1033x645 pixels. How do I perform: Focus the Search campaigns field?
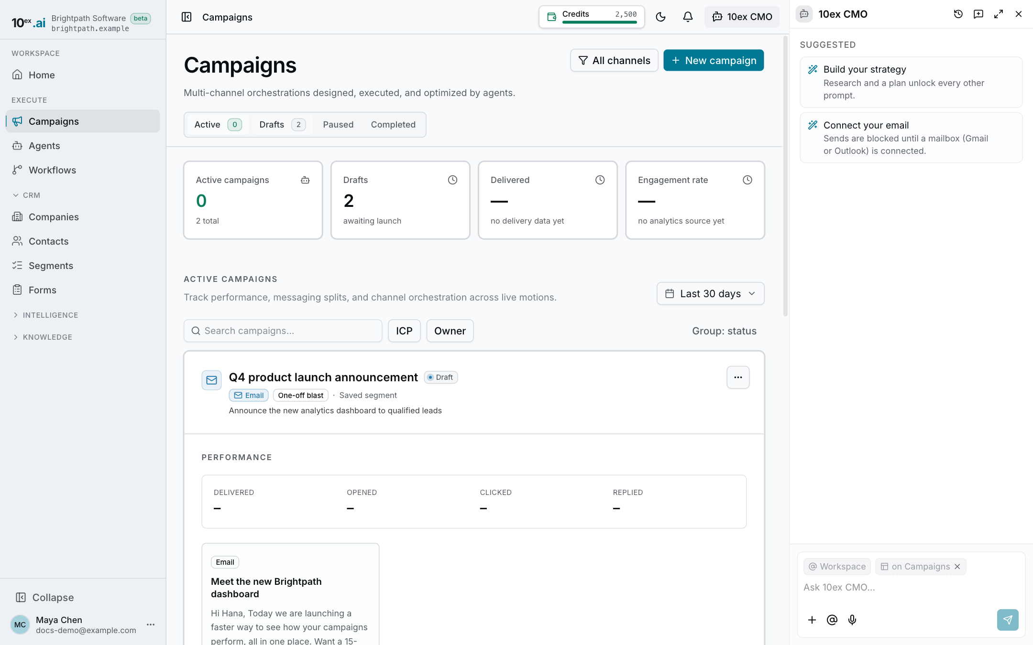point(283,331)
